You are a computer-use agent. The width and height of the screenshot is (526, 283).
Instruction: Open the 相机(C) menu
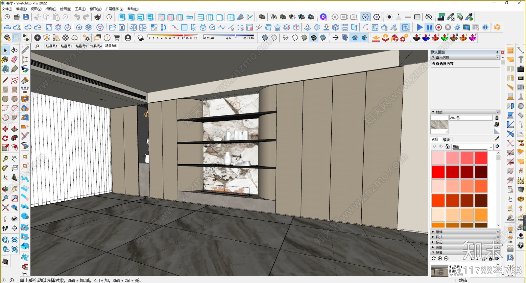pos(51,9)
